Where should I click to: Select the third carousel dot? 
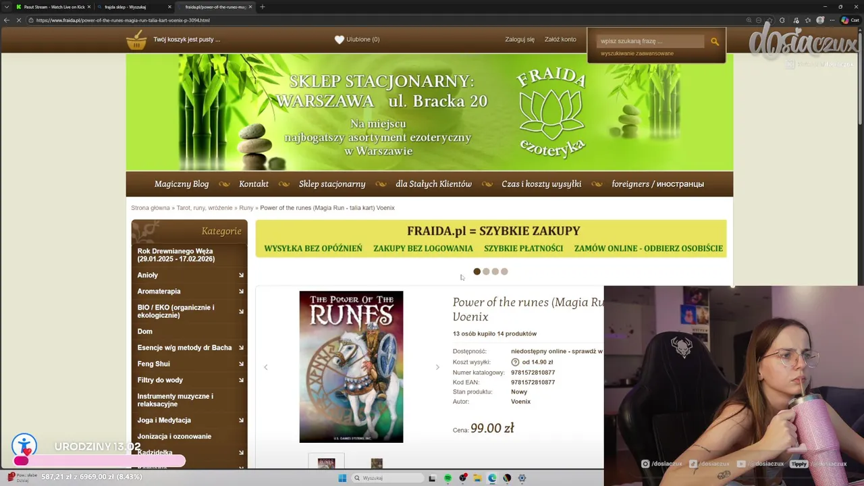coord(495,271)
